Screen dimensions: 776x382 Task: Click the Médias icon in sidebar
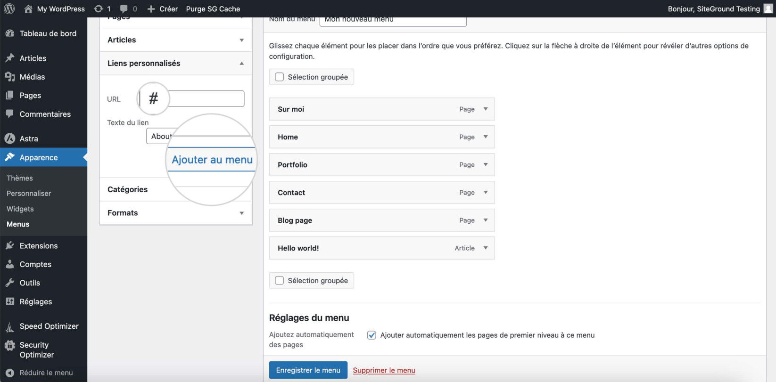(x=9, y=76)
